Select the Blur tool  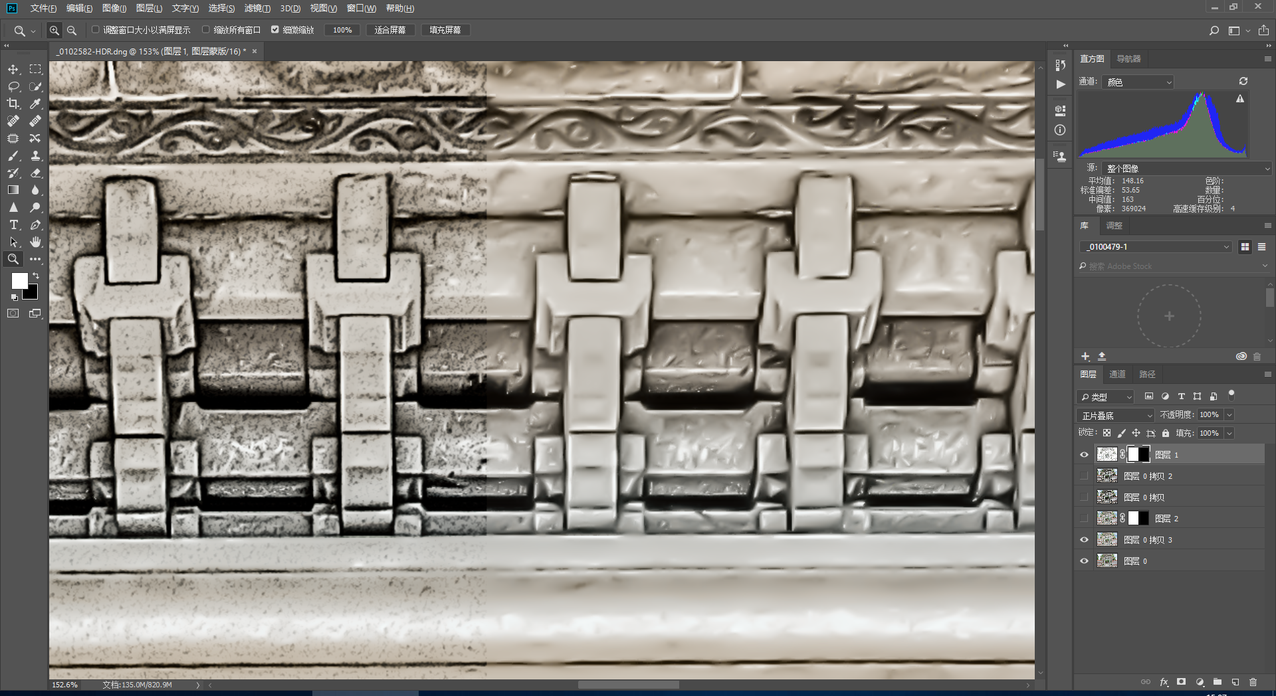click(x=35, y=190)
